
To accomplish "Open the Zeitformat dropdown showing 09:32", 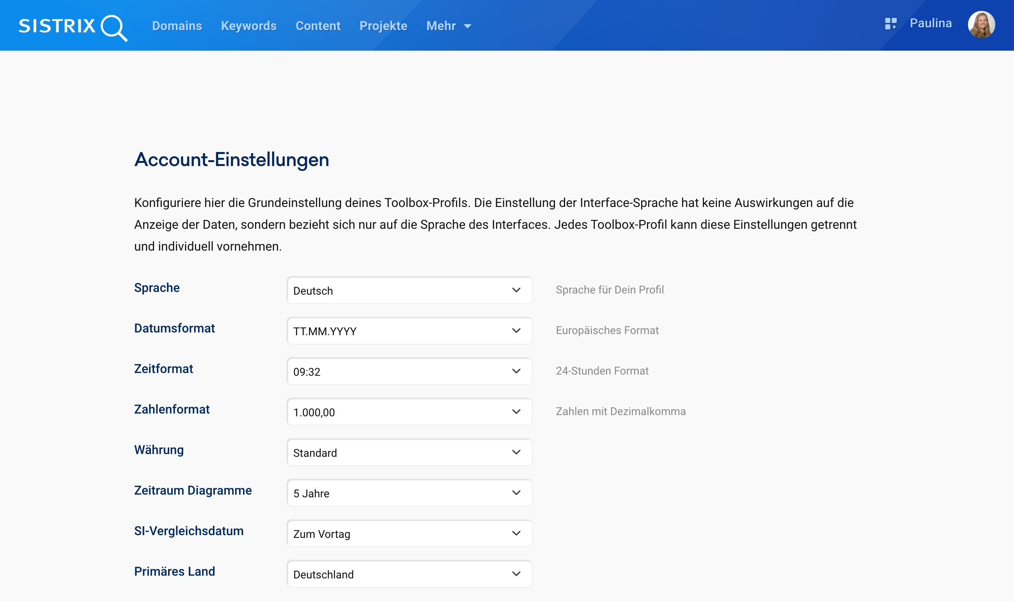I will [x=409, y=371].
